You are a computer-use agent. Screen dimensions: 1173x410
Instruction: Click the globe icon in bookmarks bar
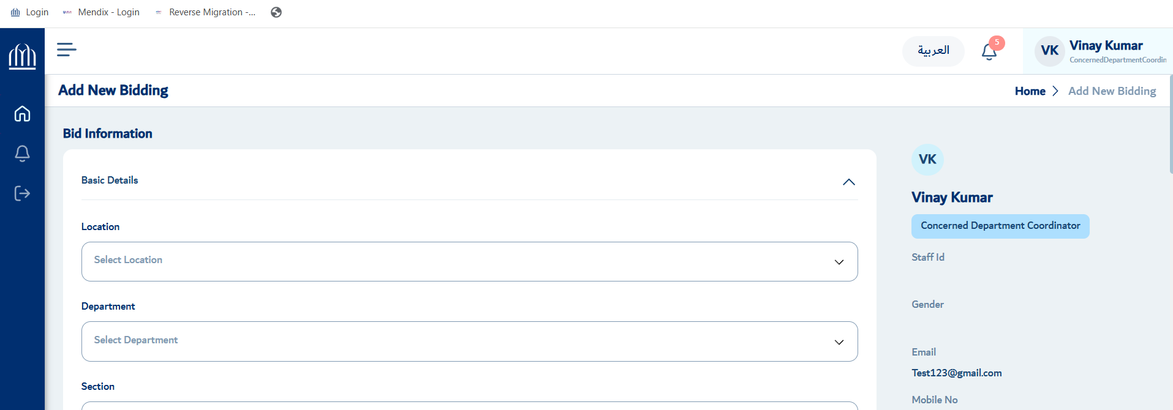(276, 12)
